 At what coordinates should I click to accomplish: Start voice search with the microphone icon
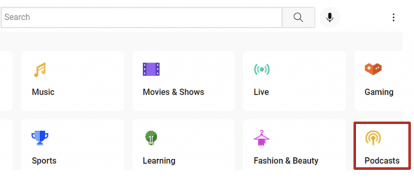pos(330,17)
